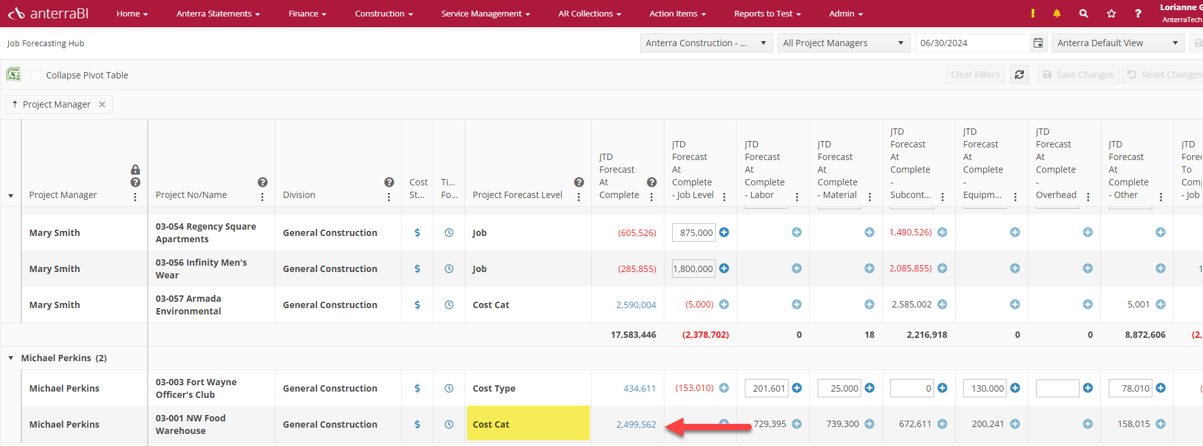
Task: Click the search magnifier icon in the header
Action: point(1083,13)
